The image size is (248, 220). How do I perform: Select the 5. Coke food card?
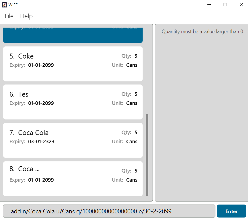(73, 64)
